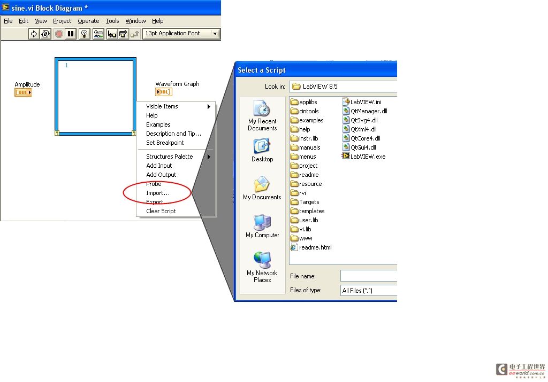548x382 pixels.
Task: Select the applibs folder
Action: point(304,102)
